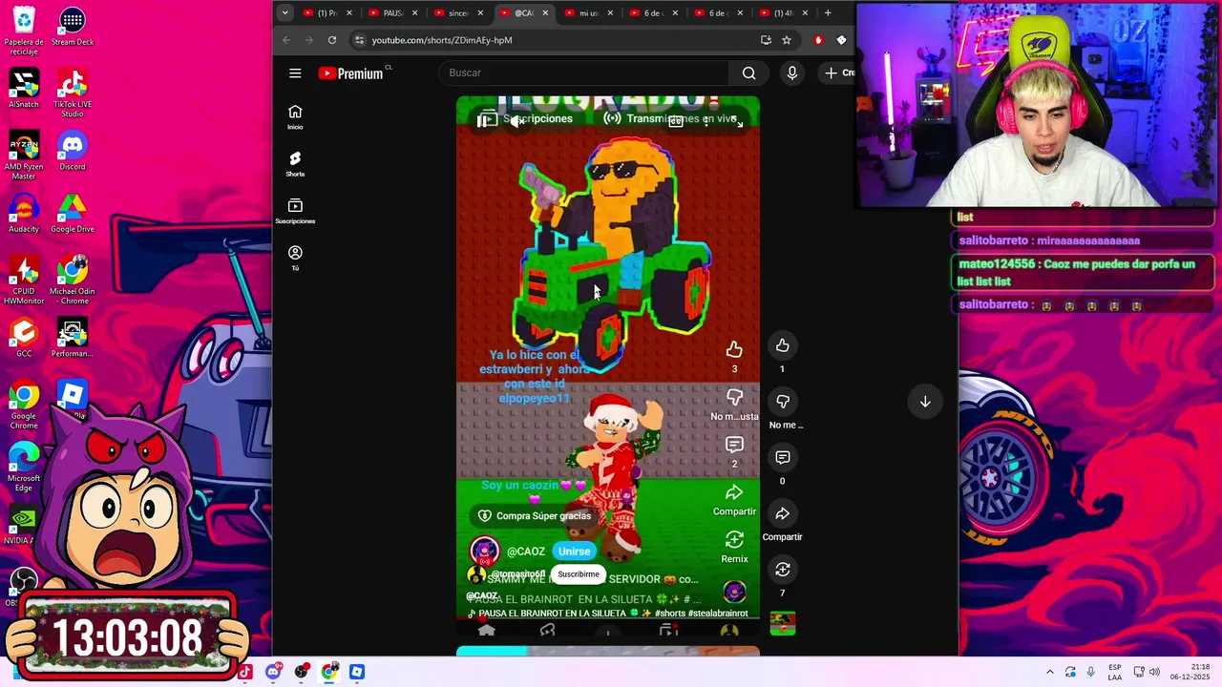Click the @CAOZ channel name
The height and width of the screenshot is (687, 1222).
pos(526,552)
